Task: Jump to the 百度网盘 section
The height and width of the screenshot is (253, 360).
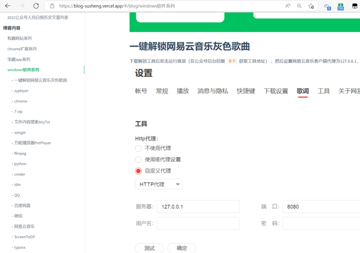Action: 22,205
